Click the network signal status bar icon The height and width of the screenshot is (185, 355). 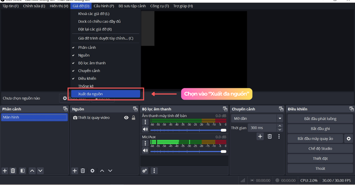point(243,181)
